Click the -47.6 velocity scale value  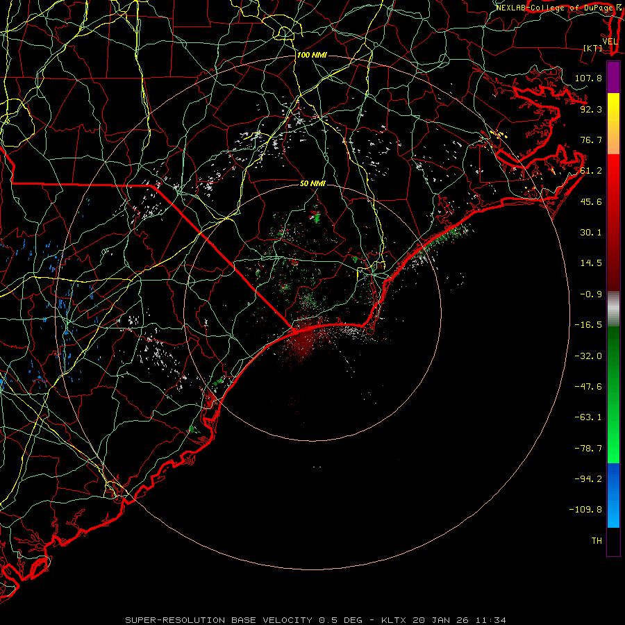click(588, 387)
